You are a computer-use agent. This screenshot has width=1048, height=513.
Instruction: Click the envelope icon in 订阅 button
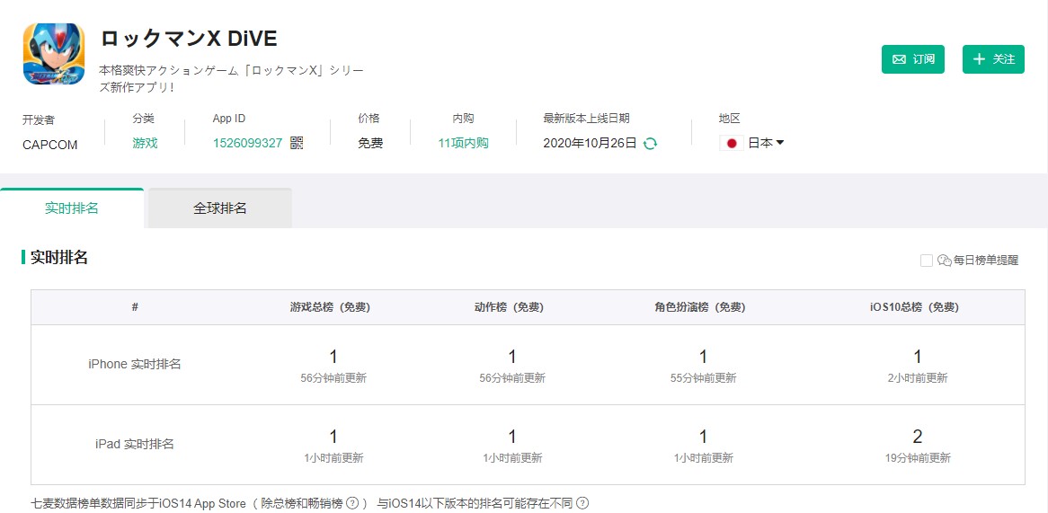[x=899, y=59]
